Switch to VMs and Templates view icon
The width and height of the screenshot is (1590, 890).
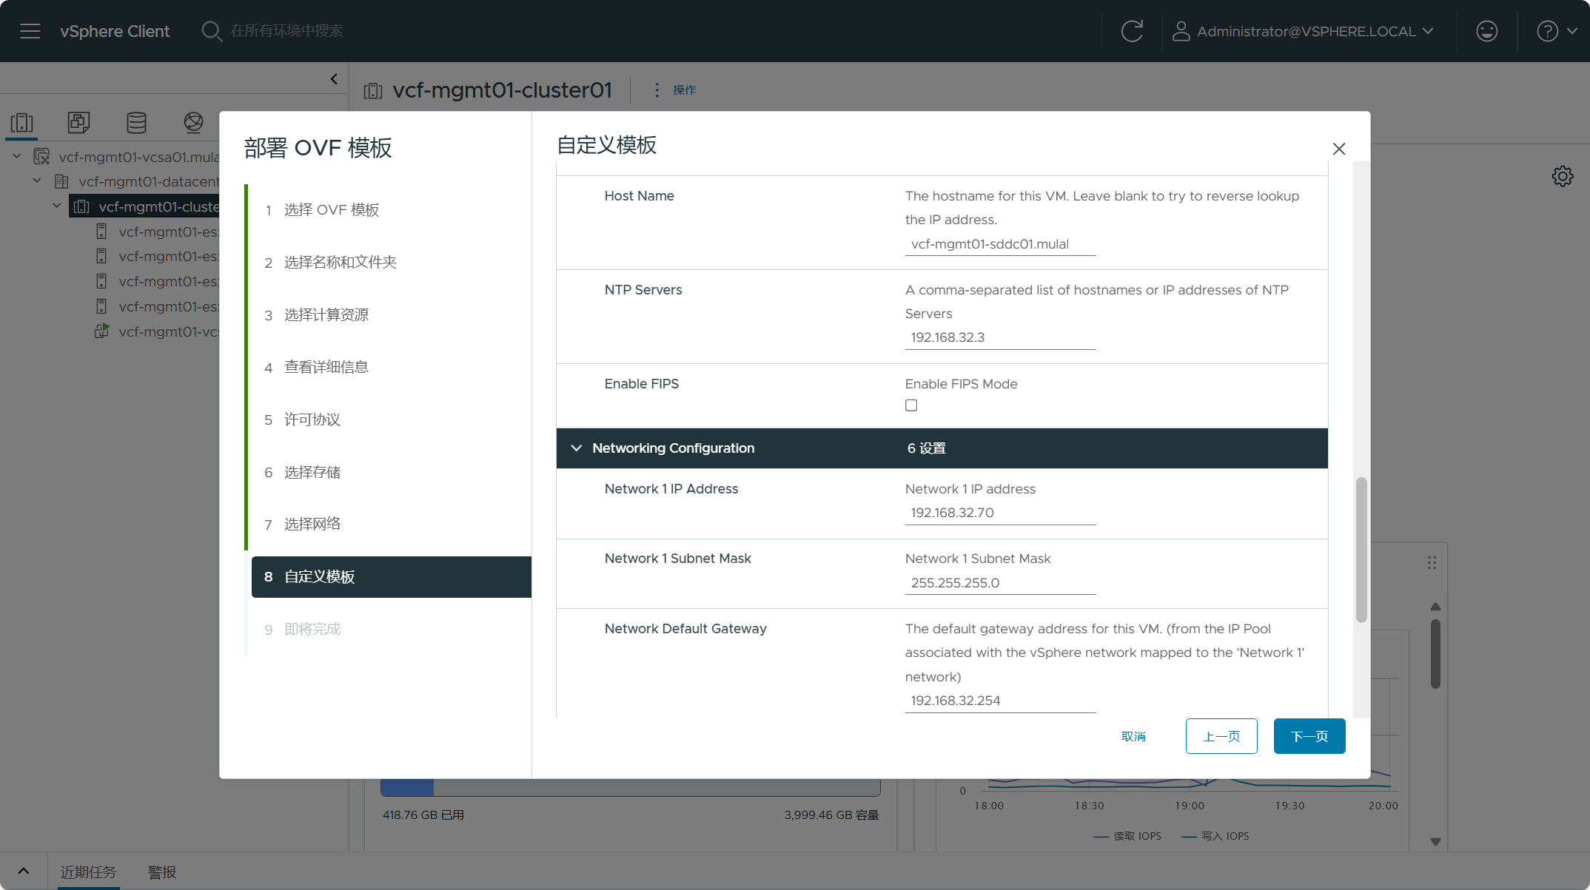tap(78, 122)
